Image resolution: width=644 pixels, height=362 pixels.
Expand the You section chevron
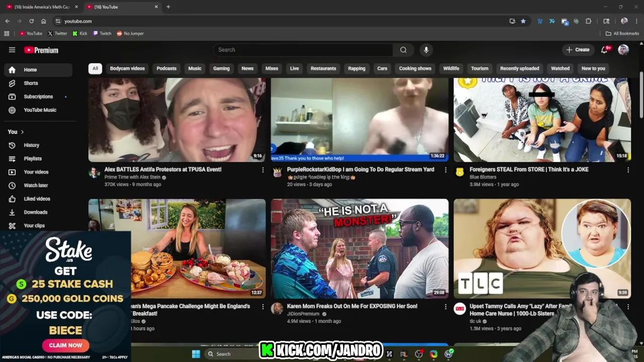point(22,132)
